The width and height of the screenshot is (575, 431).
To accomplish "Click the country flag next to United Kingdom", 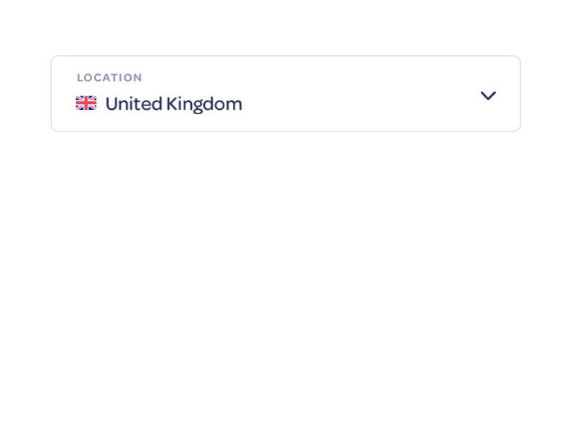I will (86, 103).
